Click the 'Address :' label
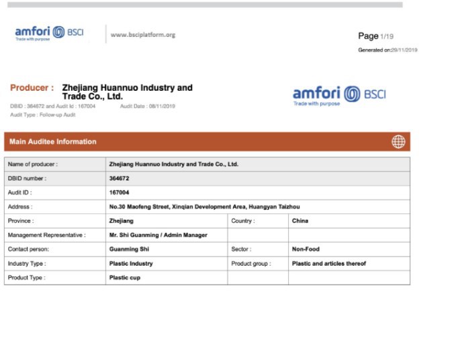 [20, 207]
